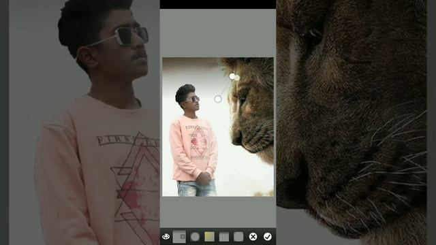
Task: Cancel the gradient with X icon
Action: [x=253, y=237]
